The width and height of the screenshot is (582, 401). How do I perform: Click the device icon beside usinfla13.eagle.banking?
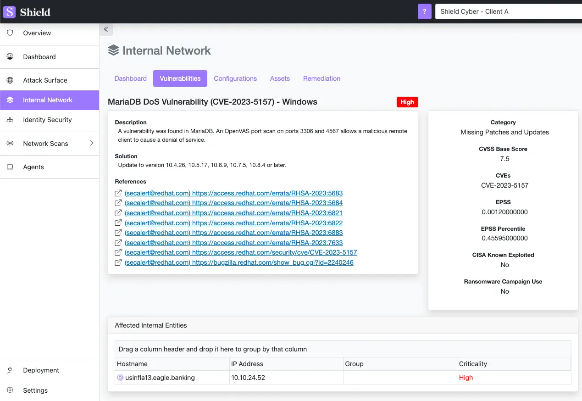pyautogui.click(x=119, y=377)
